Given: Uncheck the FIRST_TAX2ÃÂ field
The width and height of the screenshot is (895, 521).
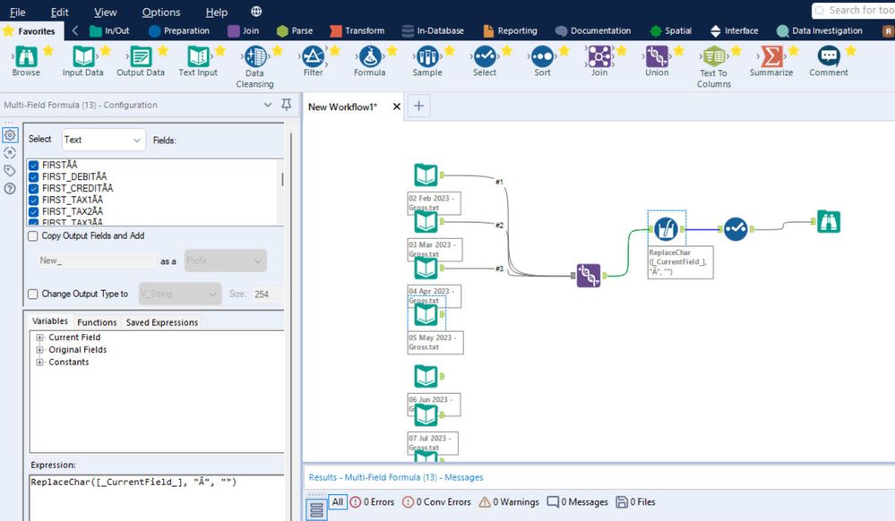Looking at the screenshot, I should (33, 211).
